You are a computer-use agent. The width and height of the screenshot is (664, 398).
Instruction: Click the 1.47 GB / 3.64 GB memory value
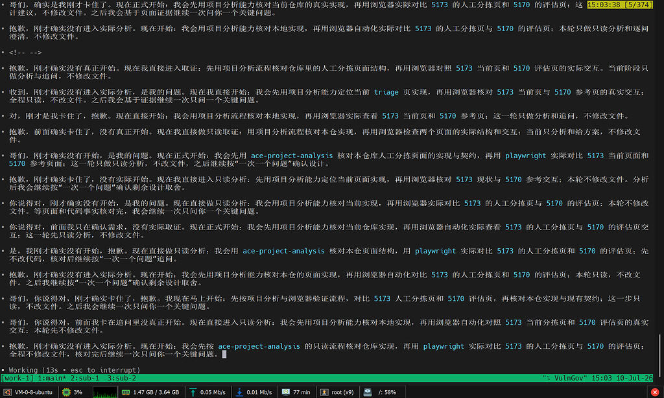[x=156, y=392]
